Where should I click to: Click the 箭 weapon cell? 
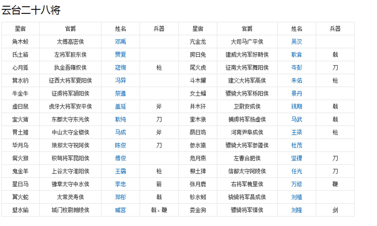point(159,184)
